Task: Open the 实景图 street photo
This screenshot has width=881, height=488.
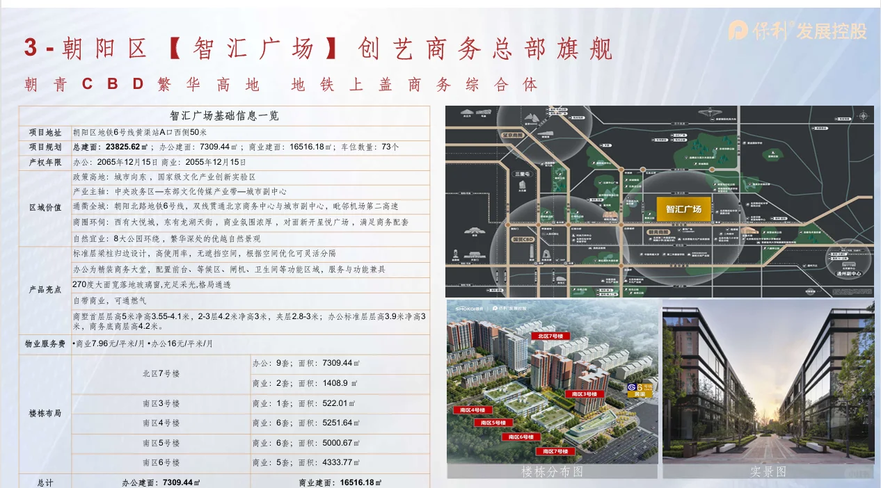Action: (x=768, y=381)
